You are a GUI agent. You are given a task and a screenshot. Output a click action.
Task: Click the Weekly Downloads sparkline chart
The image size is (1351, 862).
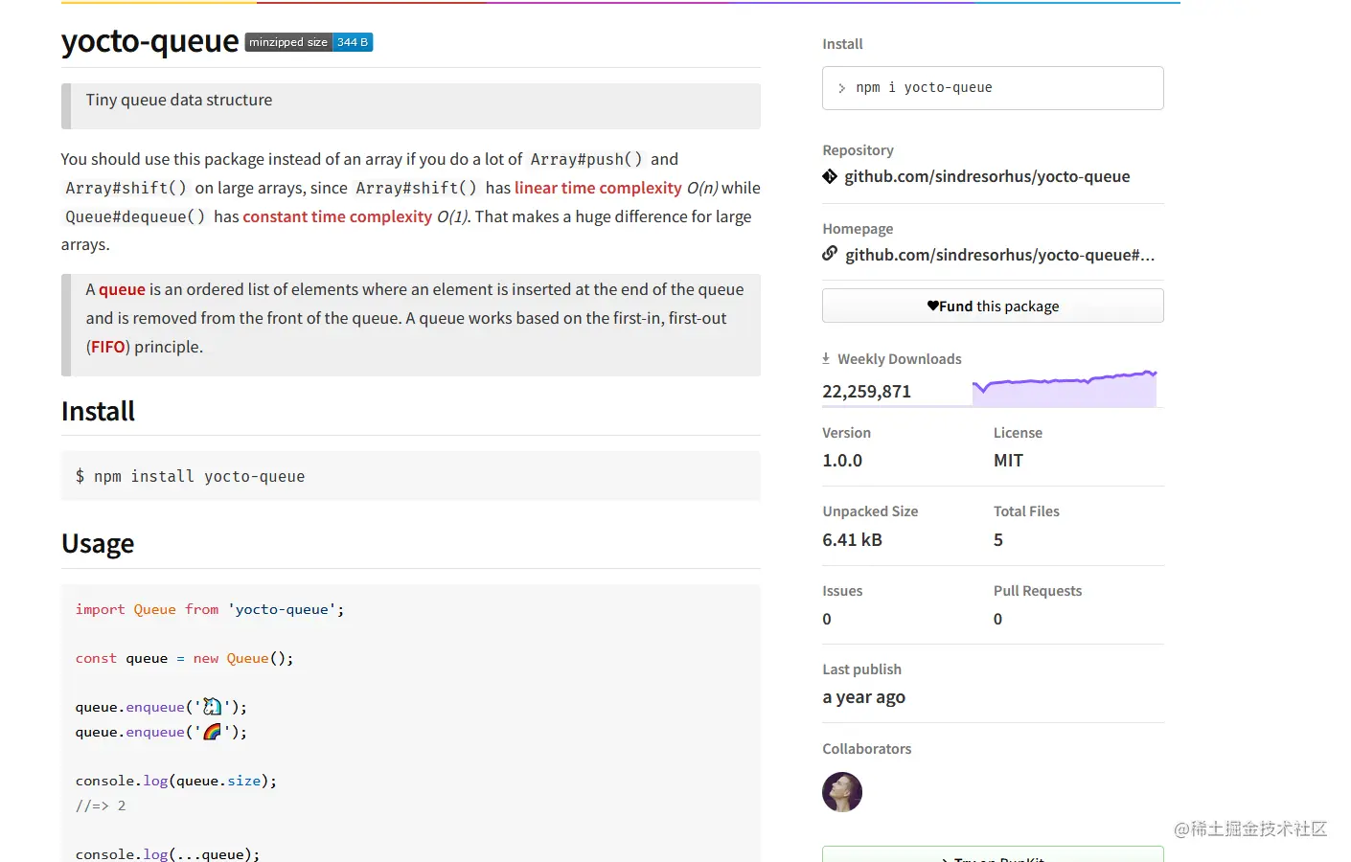(x=1064, y=389)
